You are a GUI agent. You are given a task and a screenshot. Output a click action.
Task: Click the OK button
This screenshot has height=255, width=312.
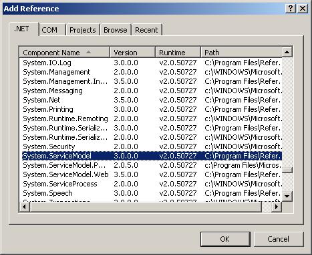(x=225, y=239)
